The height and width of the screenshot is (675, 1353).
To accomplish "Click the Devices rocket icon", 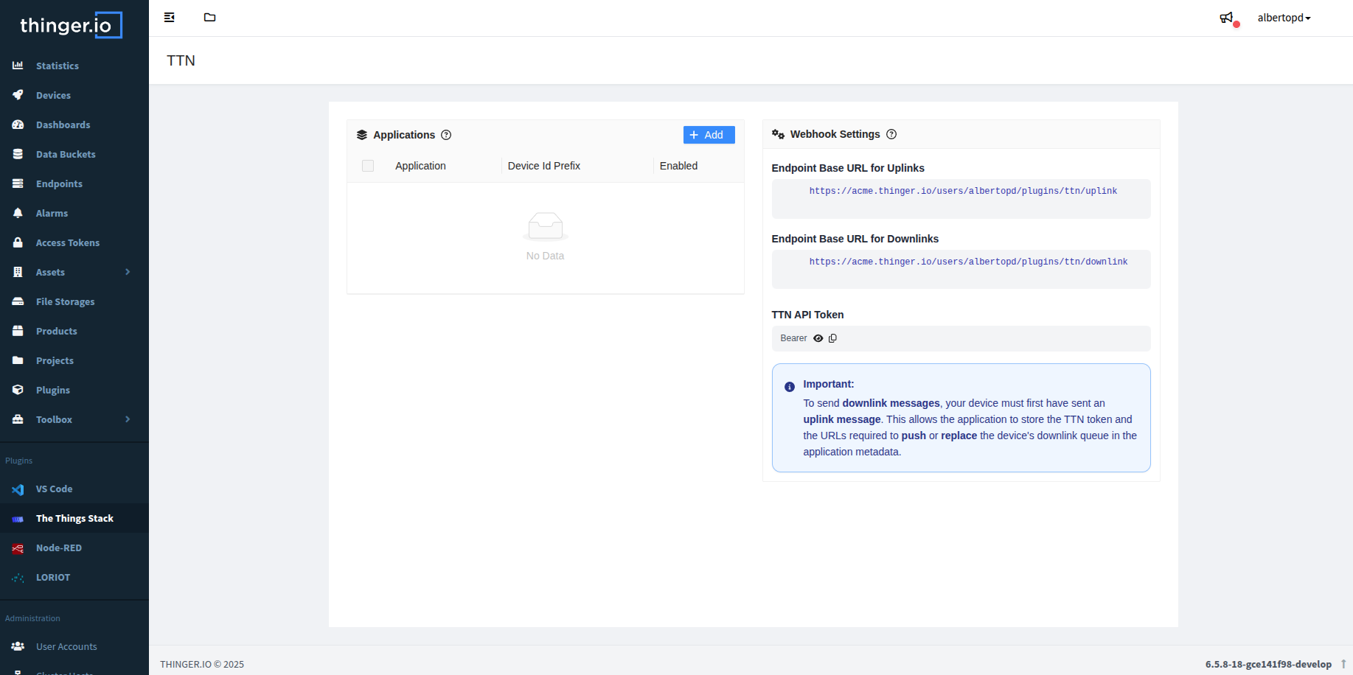I will click(18, 95).
